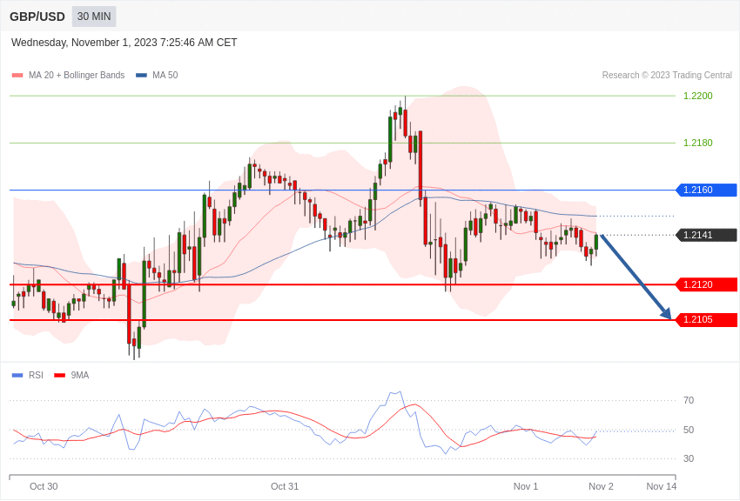Click the 30 MIN timeframe button
Image resolution: width=740 pixels, height=501 pixels.
coord(94,17)
